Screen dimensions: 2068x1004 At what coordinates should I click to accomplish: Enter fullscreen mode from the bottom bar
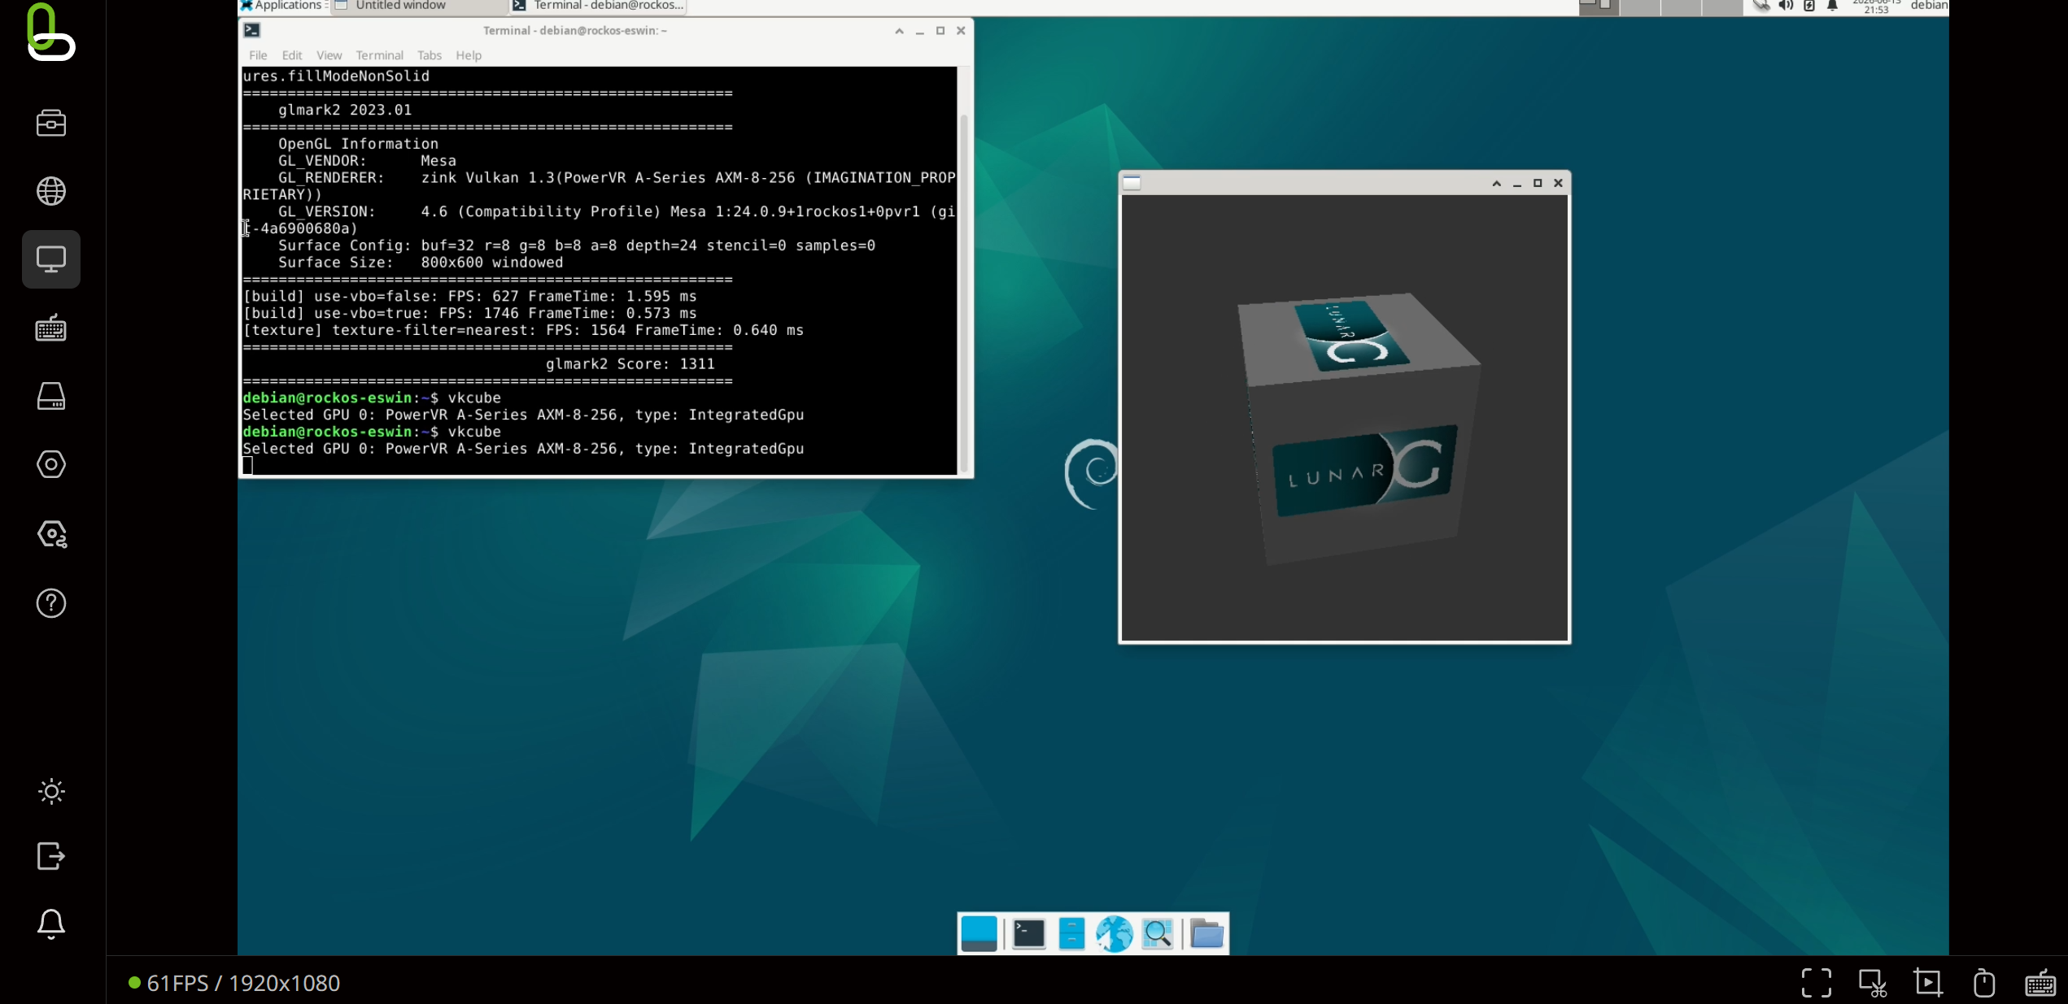click(1817, 983)
